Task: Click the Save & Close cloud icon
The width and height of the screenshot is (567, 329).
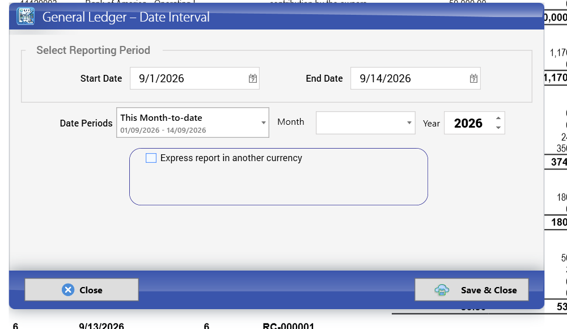Action: (x=442, y=290)
